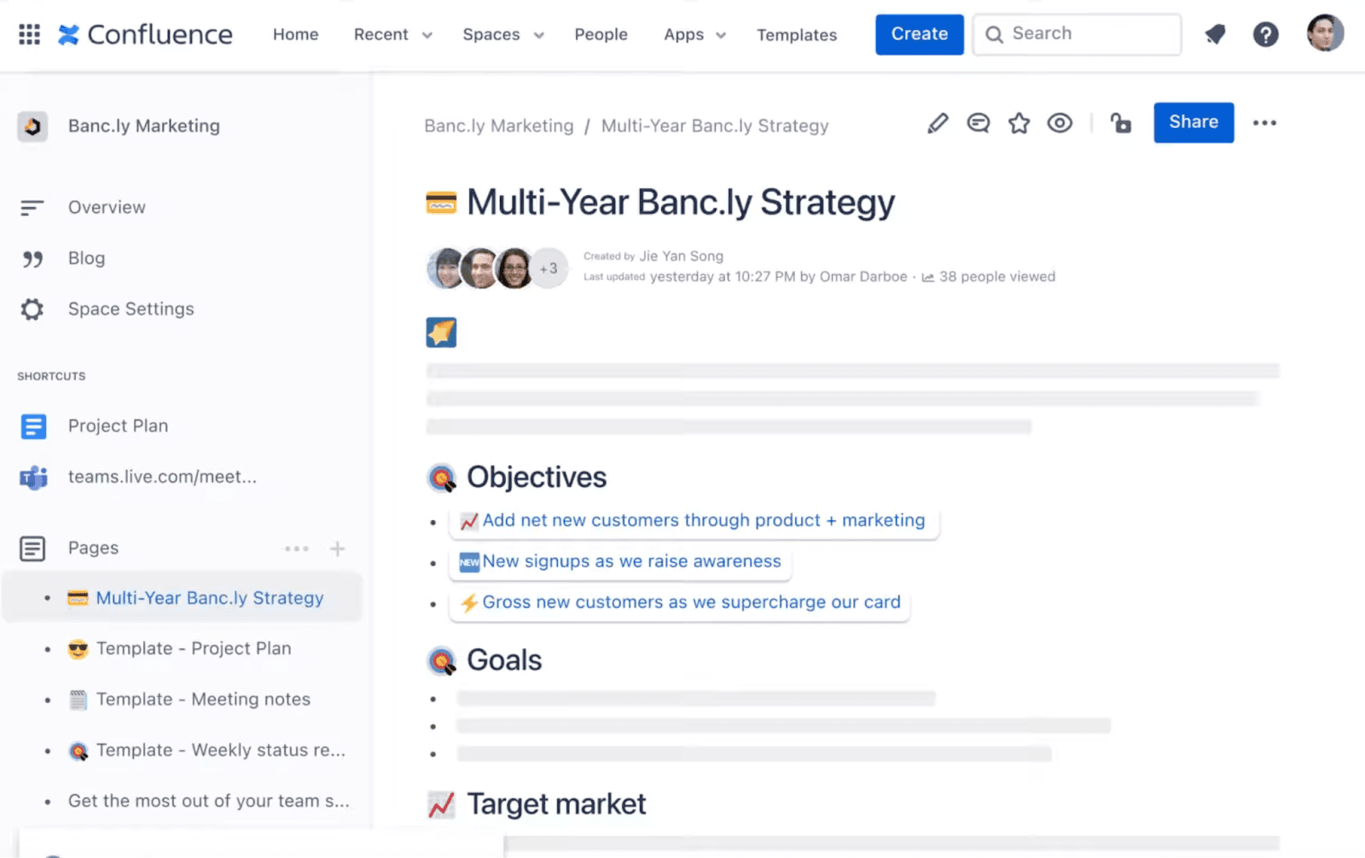The width and height of the screenshot is (1365, 858).
Task: Open Template - Project Plan page
Action: point(194,648)
